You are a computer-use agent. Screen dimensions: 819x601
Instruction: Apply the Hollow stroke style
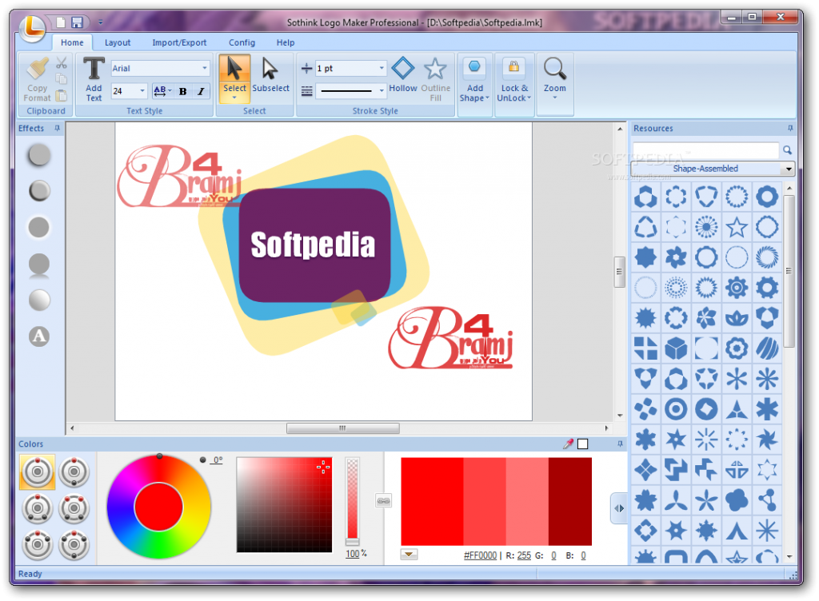402,78
